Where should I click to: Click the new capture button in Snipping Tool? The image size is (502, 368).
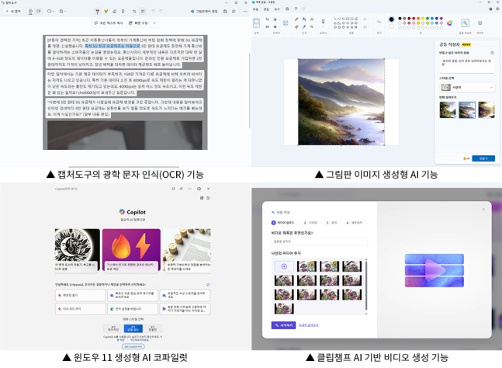(13, 11)
